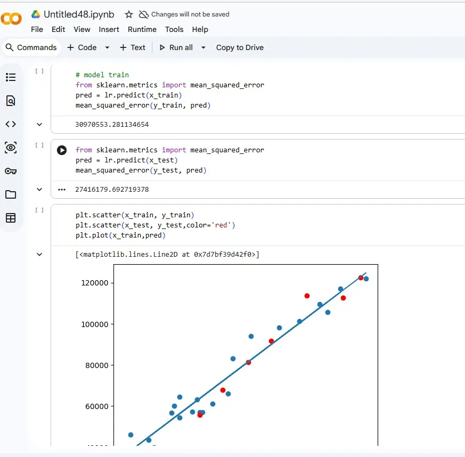Screen dimensions: 465x457
Task: Click the Copy to Drive button
Action: pyautogui.click(x=240, y=47)
